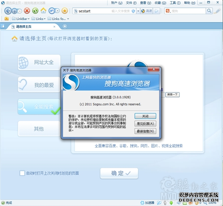Click the 完成 status text
Viewport: 223px width, 206px height.
(9, 203)
